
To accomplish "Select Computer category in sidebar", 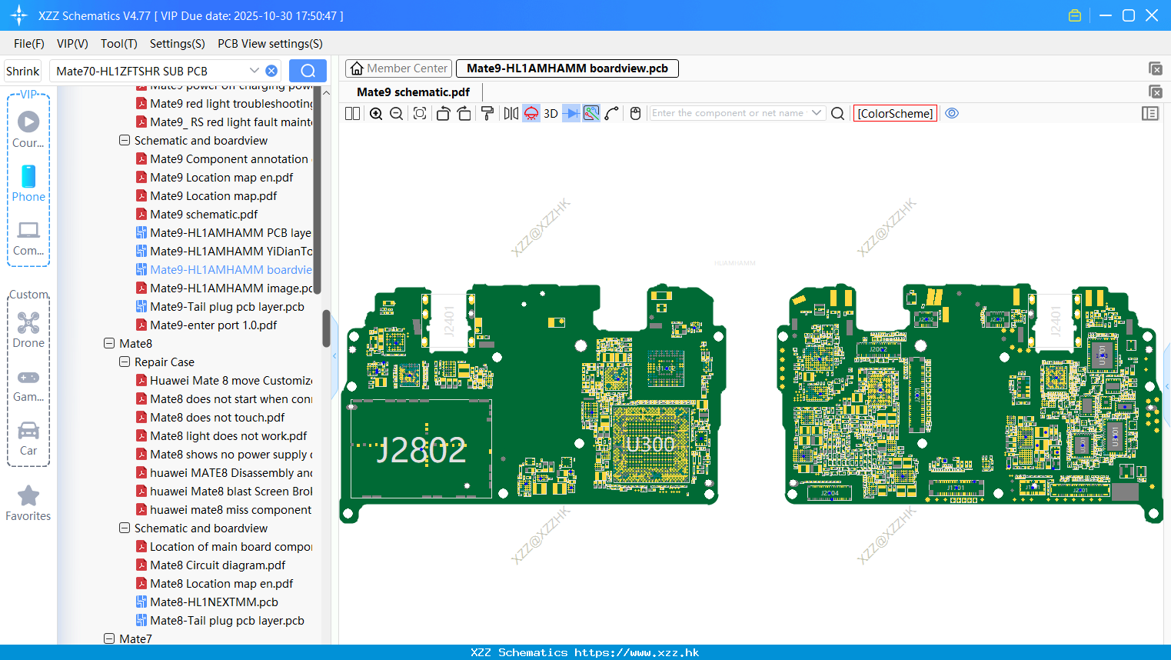I will coord(28,238).
